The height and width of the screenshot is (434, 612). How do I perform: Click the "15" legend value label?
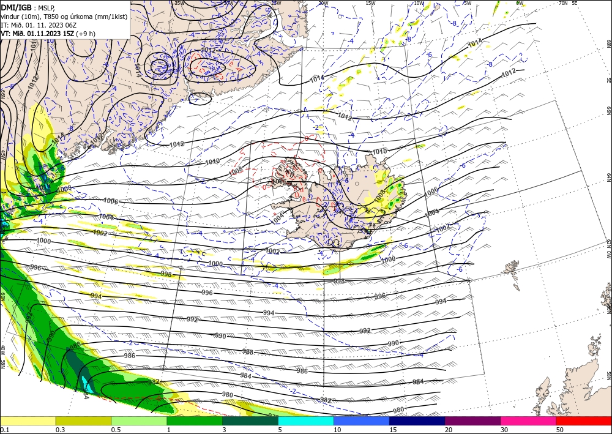click(x=393, y=430)
